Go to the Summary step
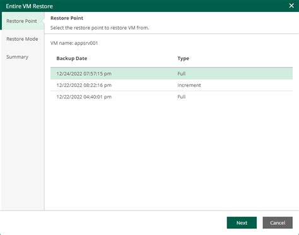Image resolution: width=299 pixels, height=235 pixels. point(17,57)
